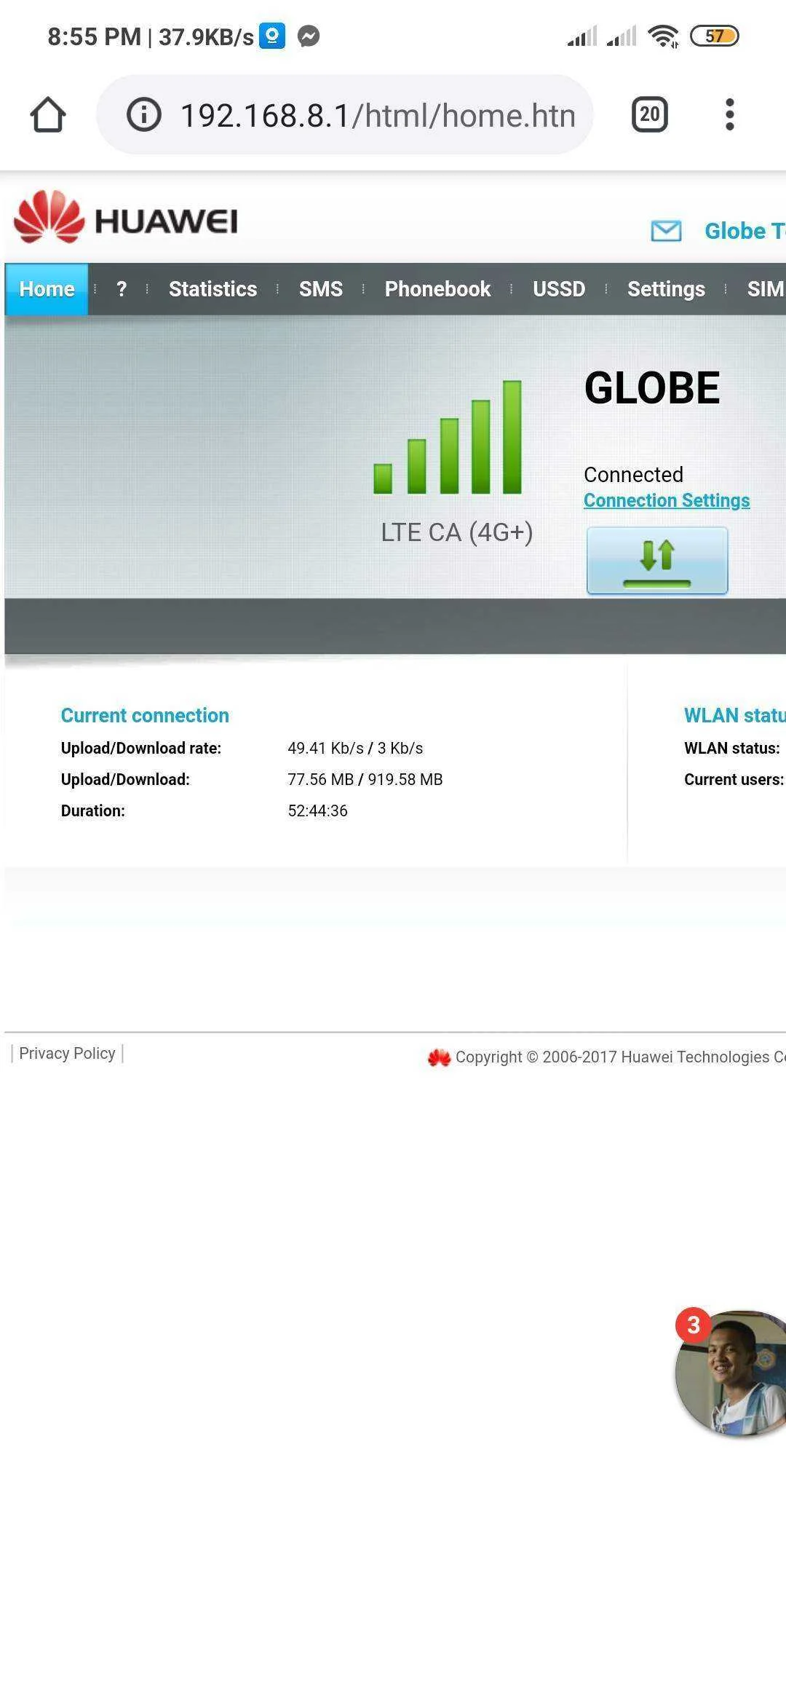Tap the first SIM signal bars icon

click(582, 36)
